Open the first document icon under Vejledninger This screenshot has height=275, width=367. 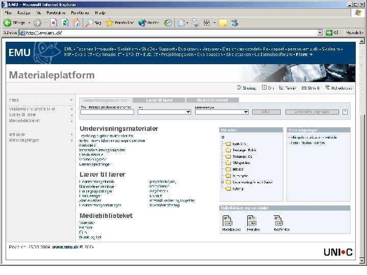coord(227,221)
